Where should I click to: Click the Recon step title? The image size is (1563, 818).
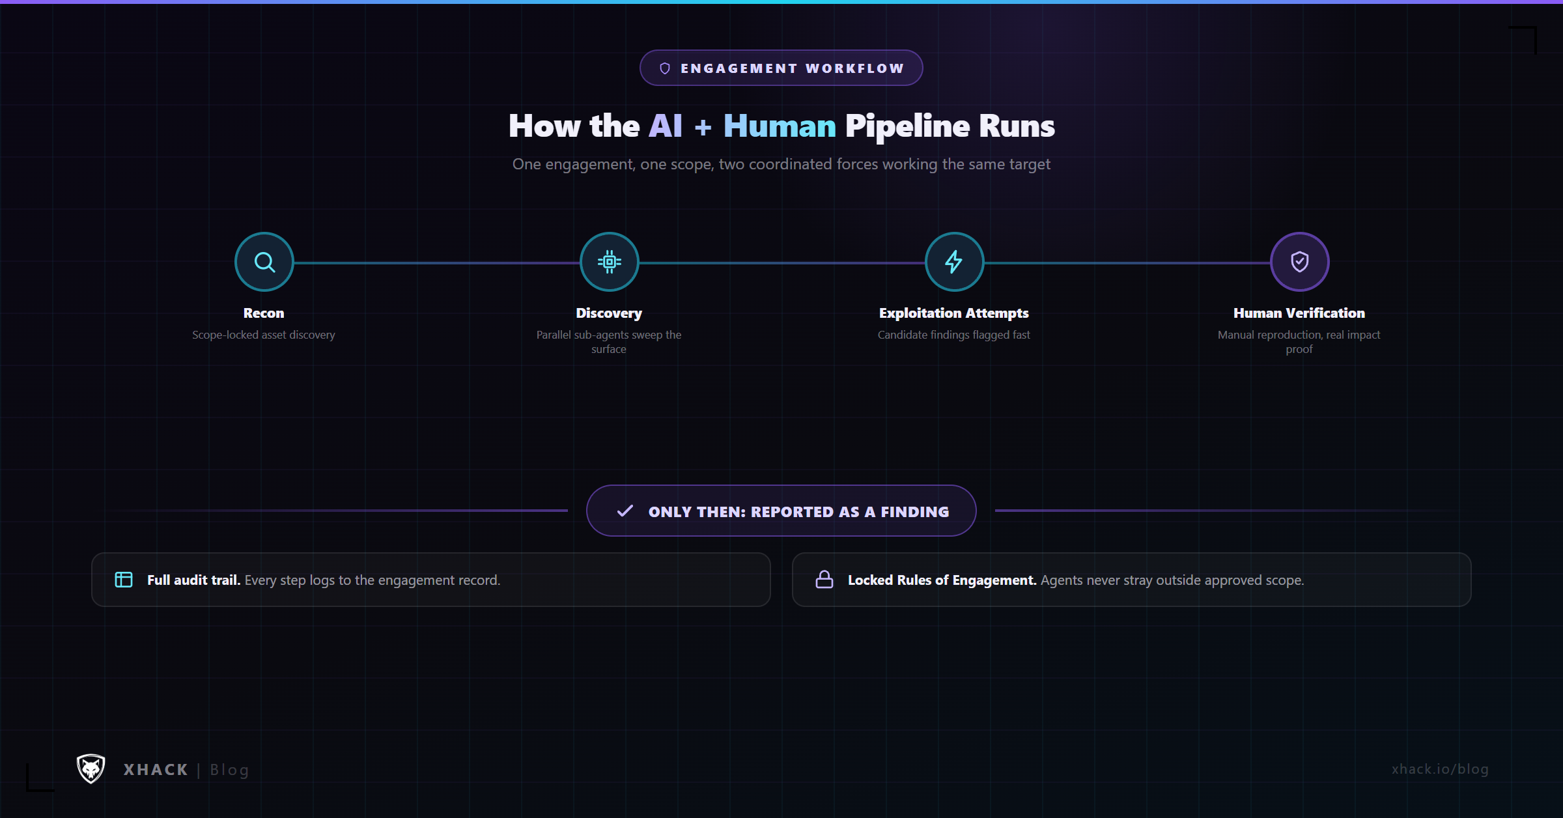pyautogui.click(x=264, y=313)
